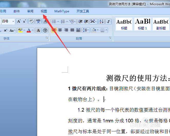Open the Borders dropdown arrow
Screen dimensions: 170x136
[x=106, y=30]
